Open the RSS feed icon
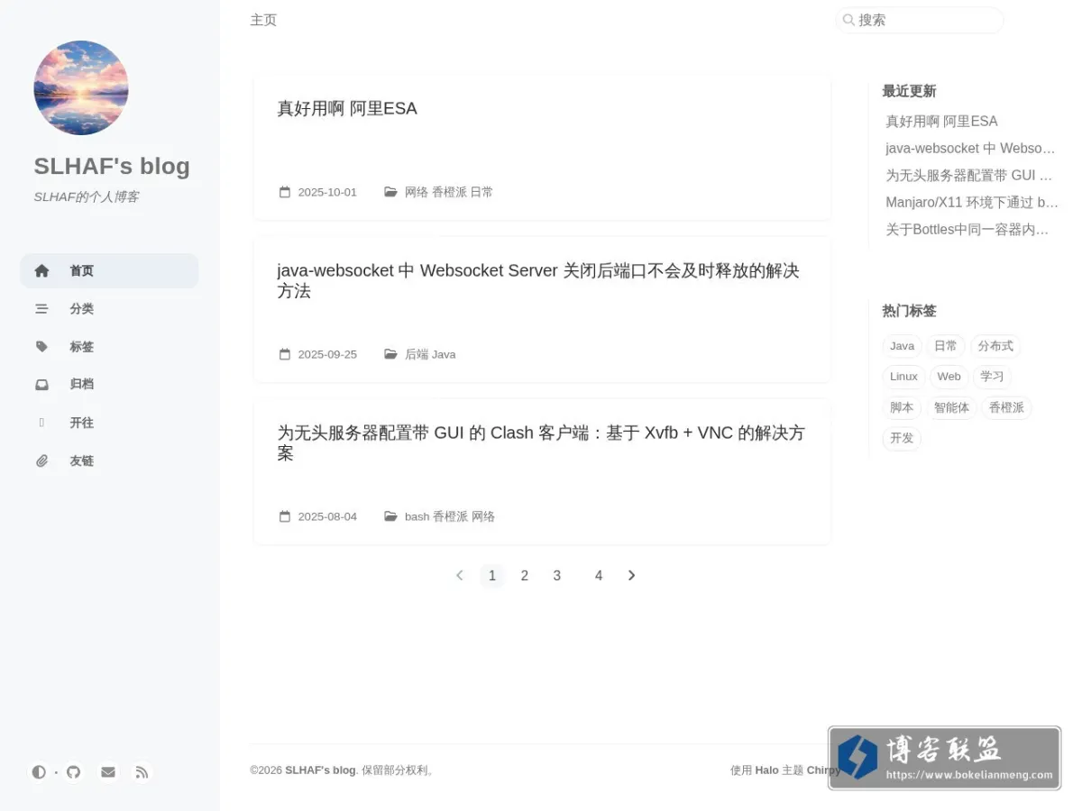 [142, 772]
